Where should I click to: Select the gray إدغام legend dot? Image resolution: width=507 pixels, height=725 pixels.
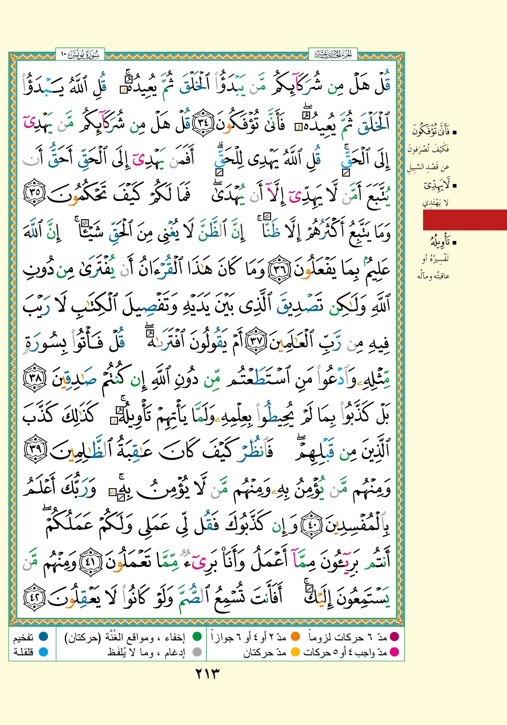tap(197, 652)
